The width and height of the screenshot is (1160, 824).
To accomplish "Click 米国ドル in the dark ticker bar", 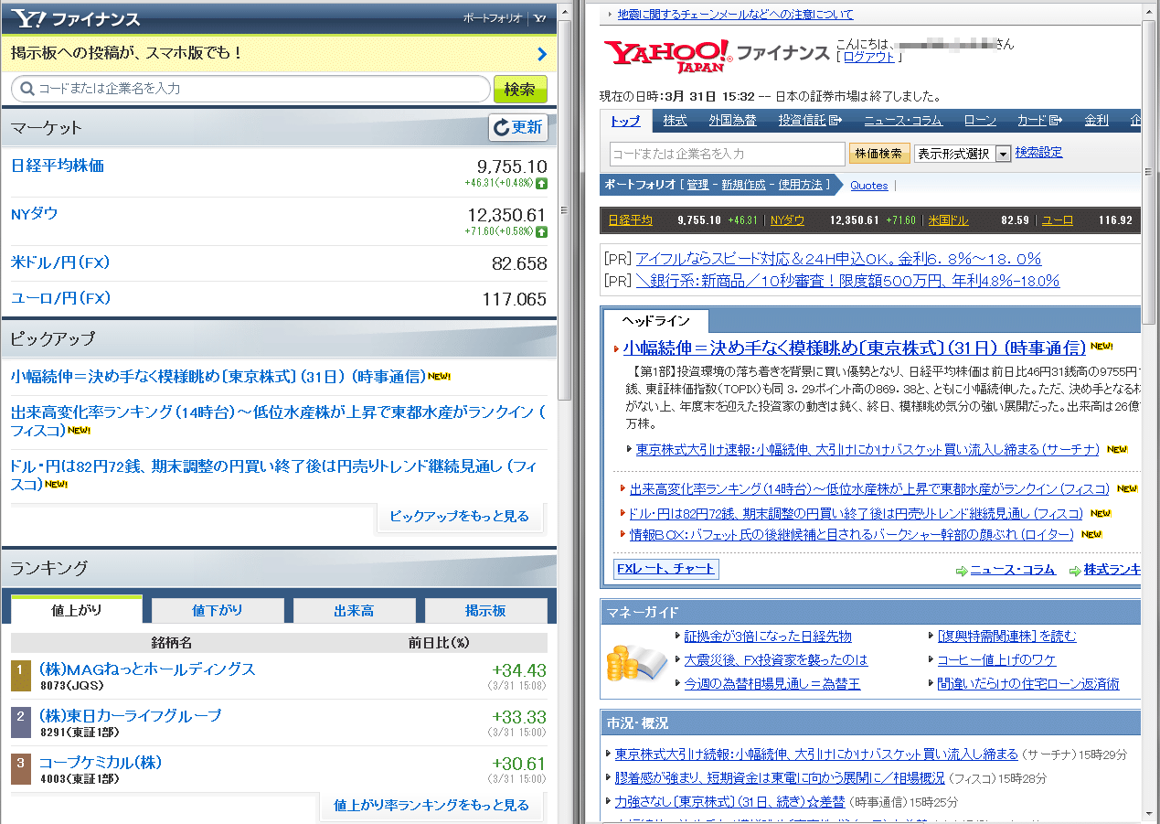I will click(x=948, y=220).
